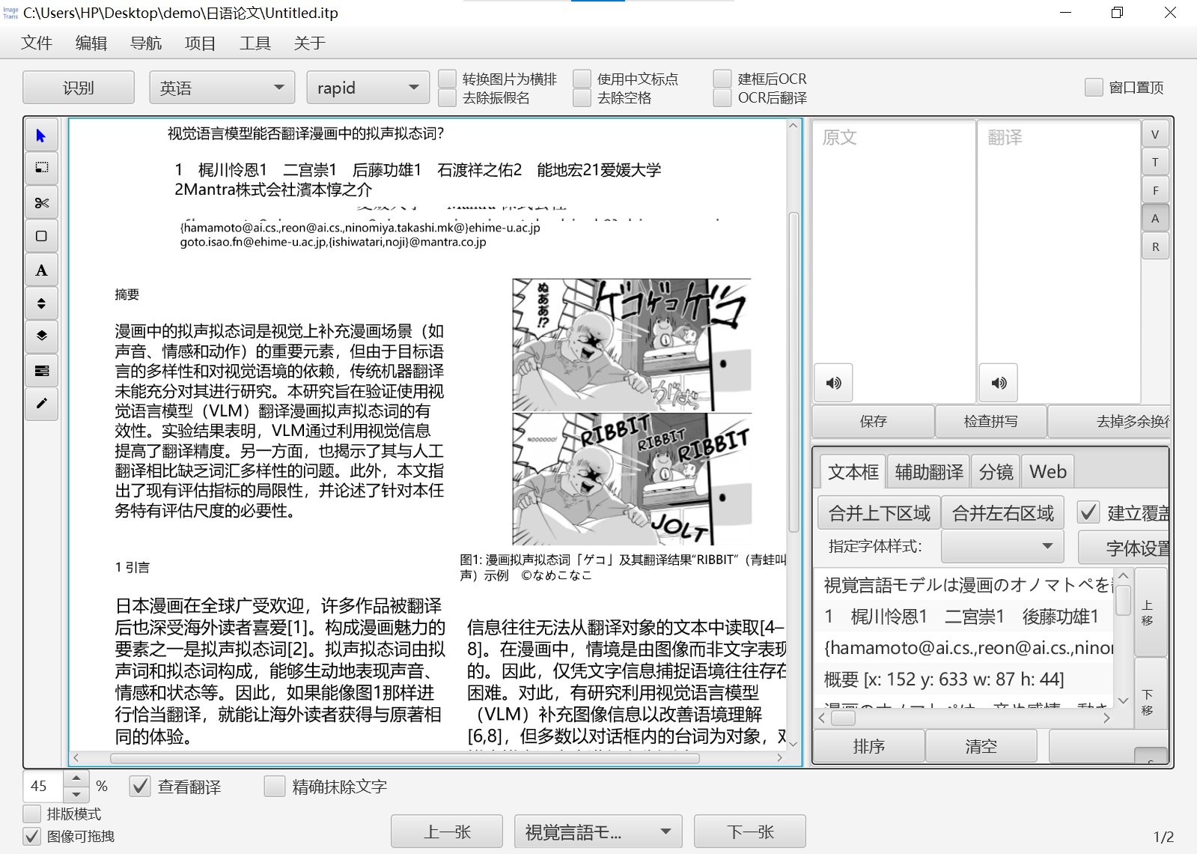Click the 检查拼写 button
This screenshot has height=854, width=1197.
990,421
